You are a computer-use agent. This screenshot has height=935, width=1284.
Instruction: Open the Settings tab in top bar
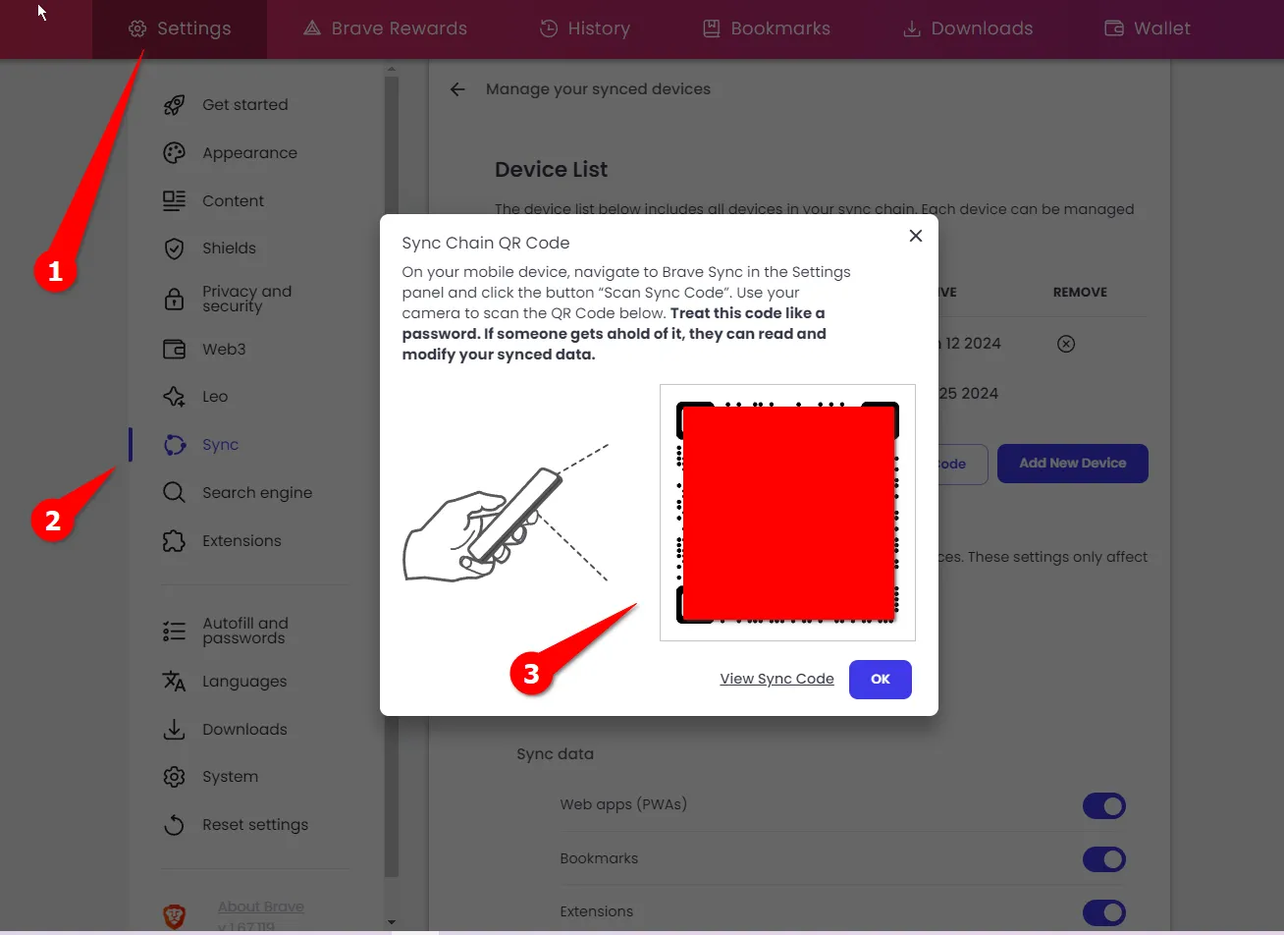[x=180, y=28]
